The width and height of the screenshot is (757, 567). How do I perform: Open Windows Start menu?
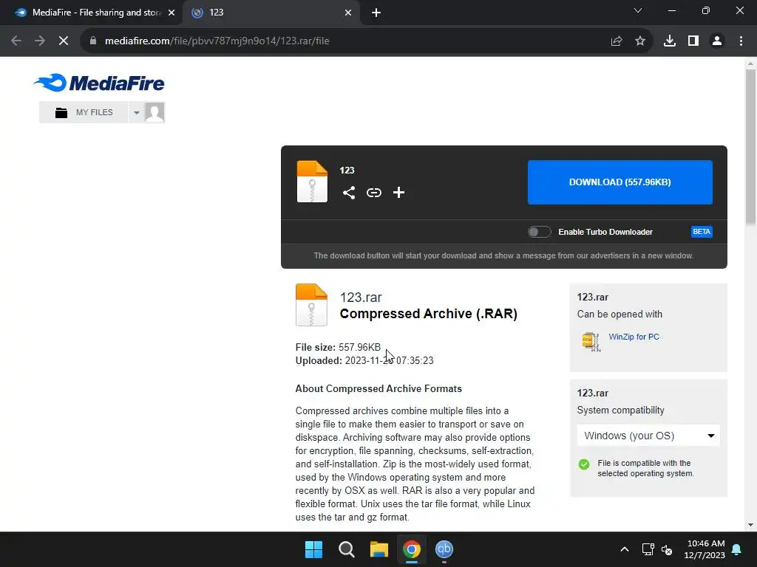313,549
